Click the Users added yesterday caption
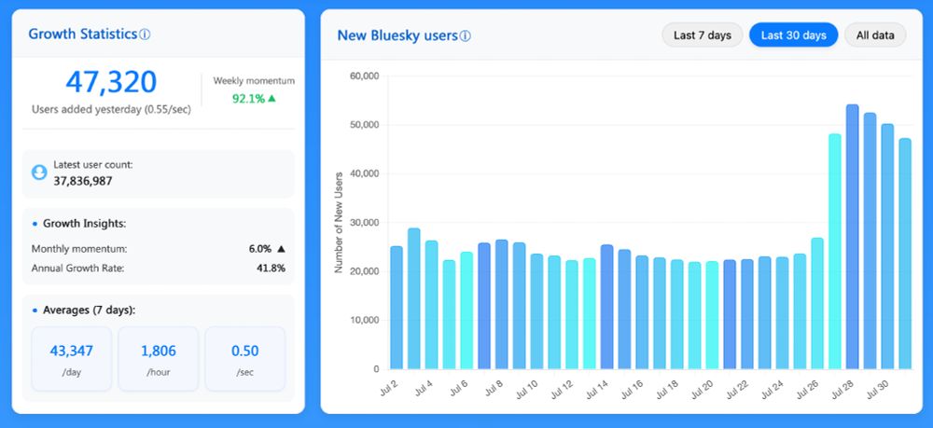 tap(111, 109)
